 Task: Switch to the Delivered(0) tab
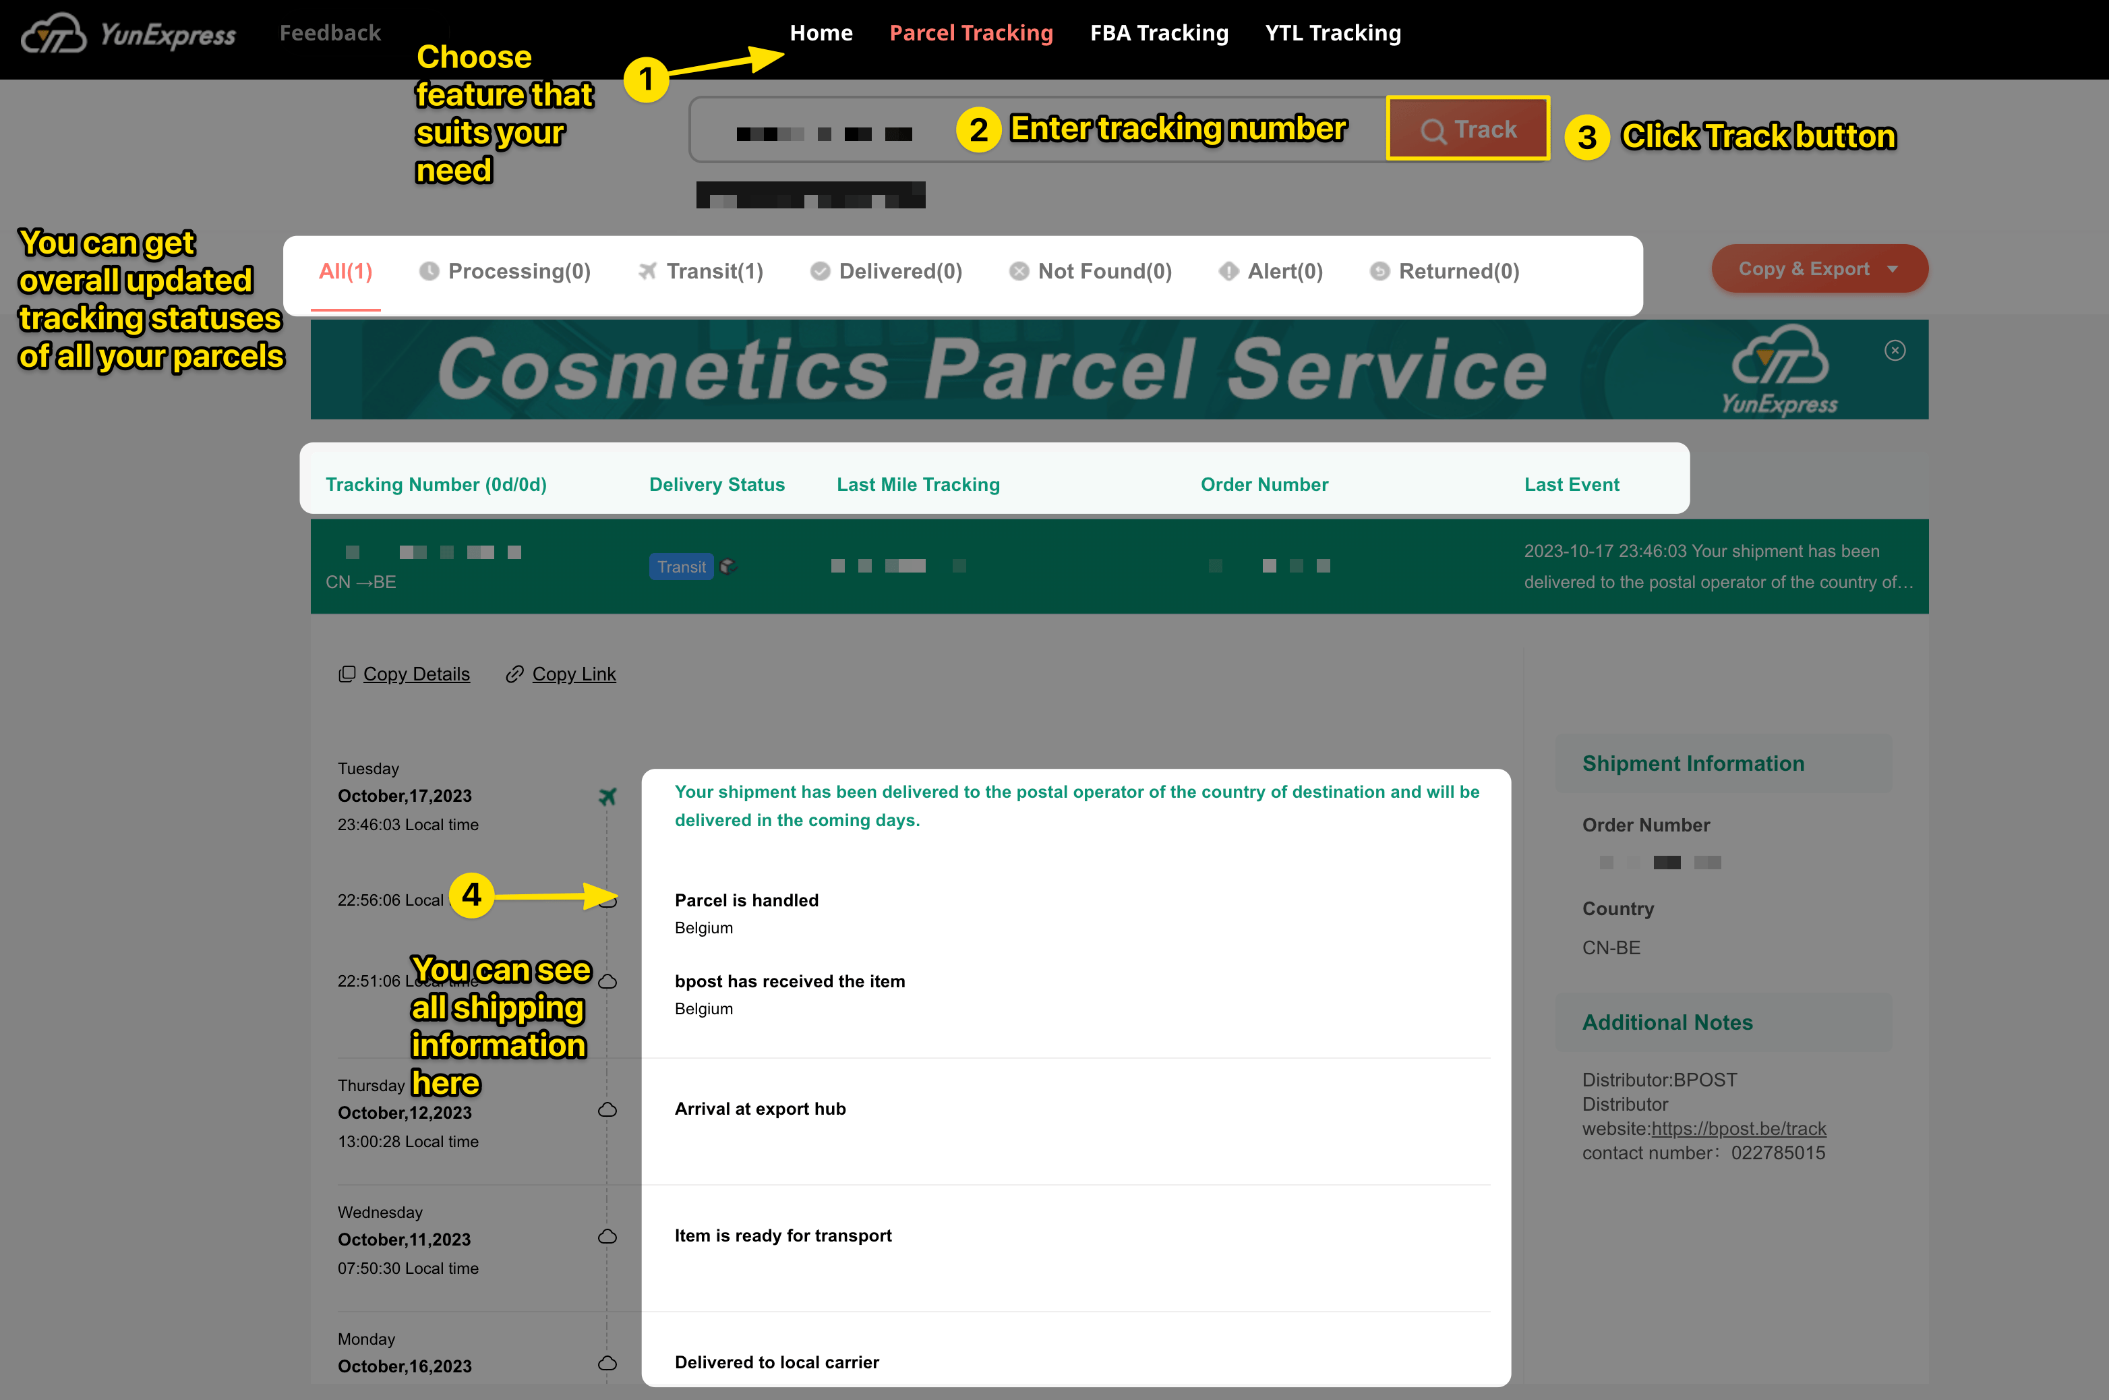pos(886,271)
